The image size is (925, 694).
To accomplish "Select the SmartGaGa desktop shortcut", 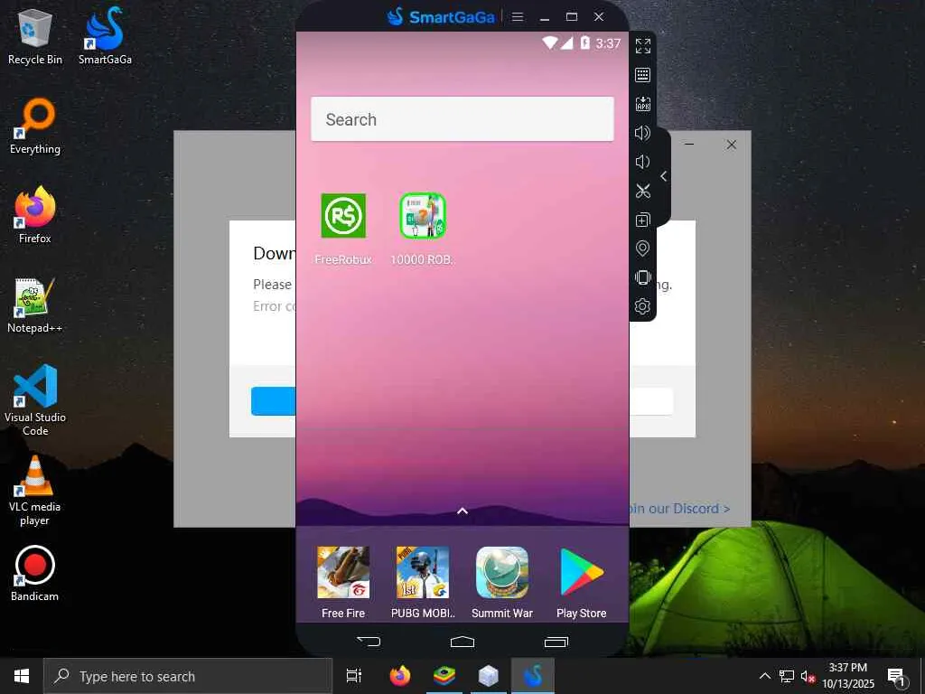I will click(105, 36).
